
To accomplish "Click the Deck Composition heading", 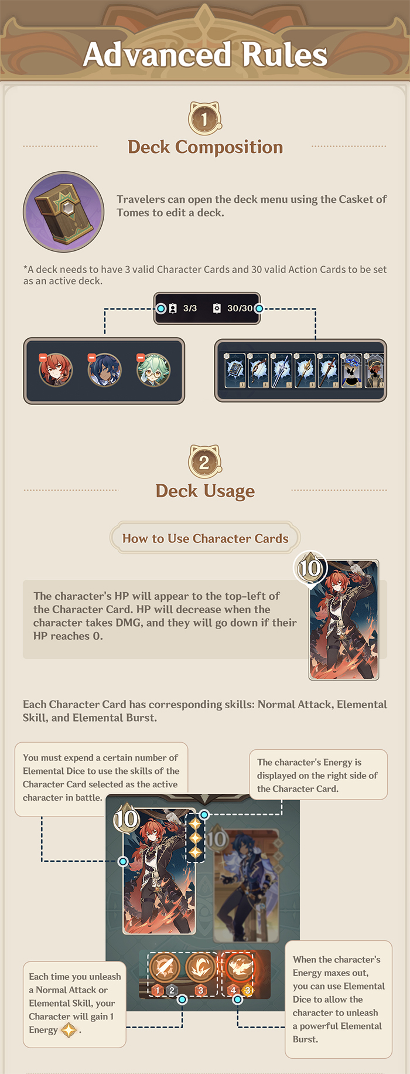I will (x=205, y=147).
